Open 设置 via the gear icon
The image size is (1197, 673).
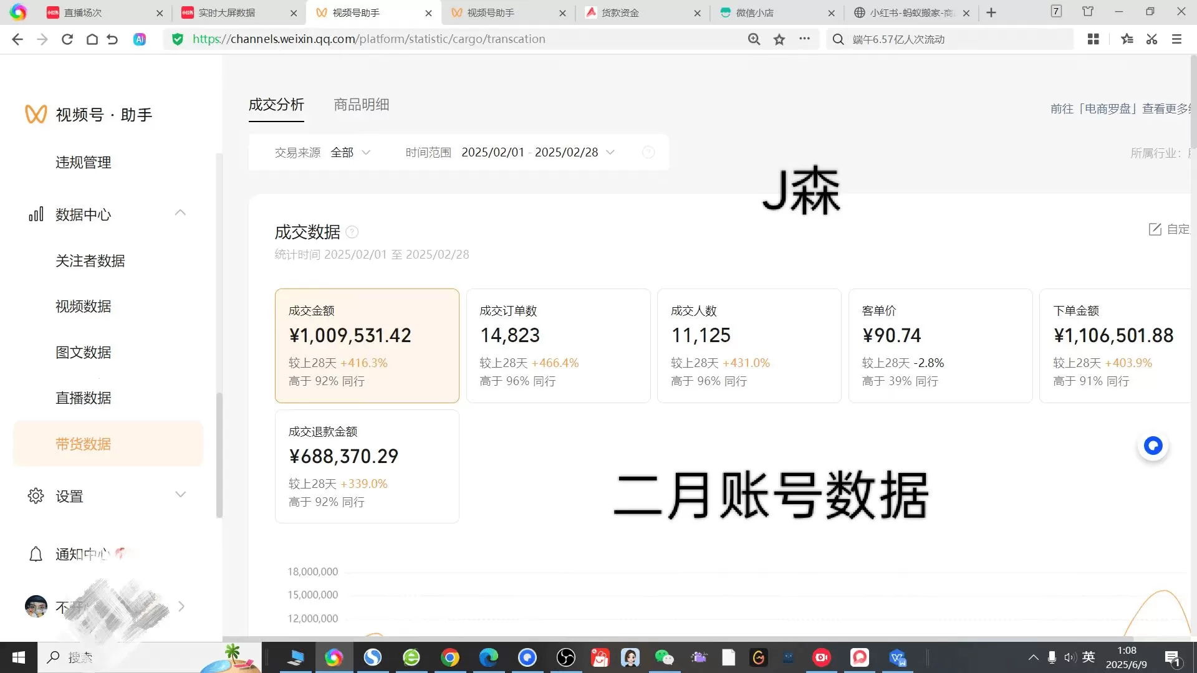(36, 496)
